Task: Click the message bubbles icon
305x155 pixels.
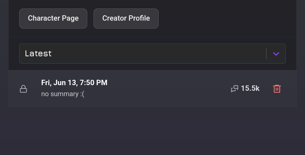Action: (234, 89)
